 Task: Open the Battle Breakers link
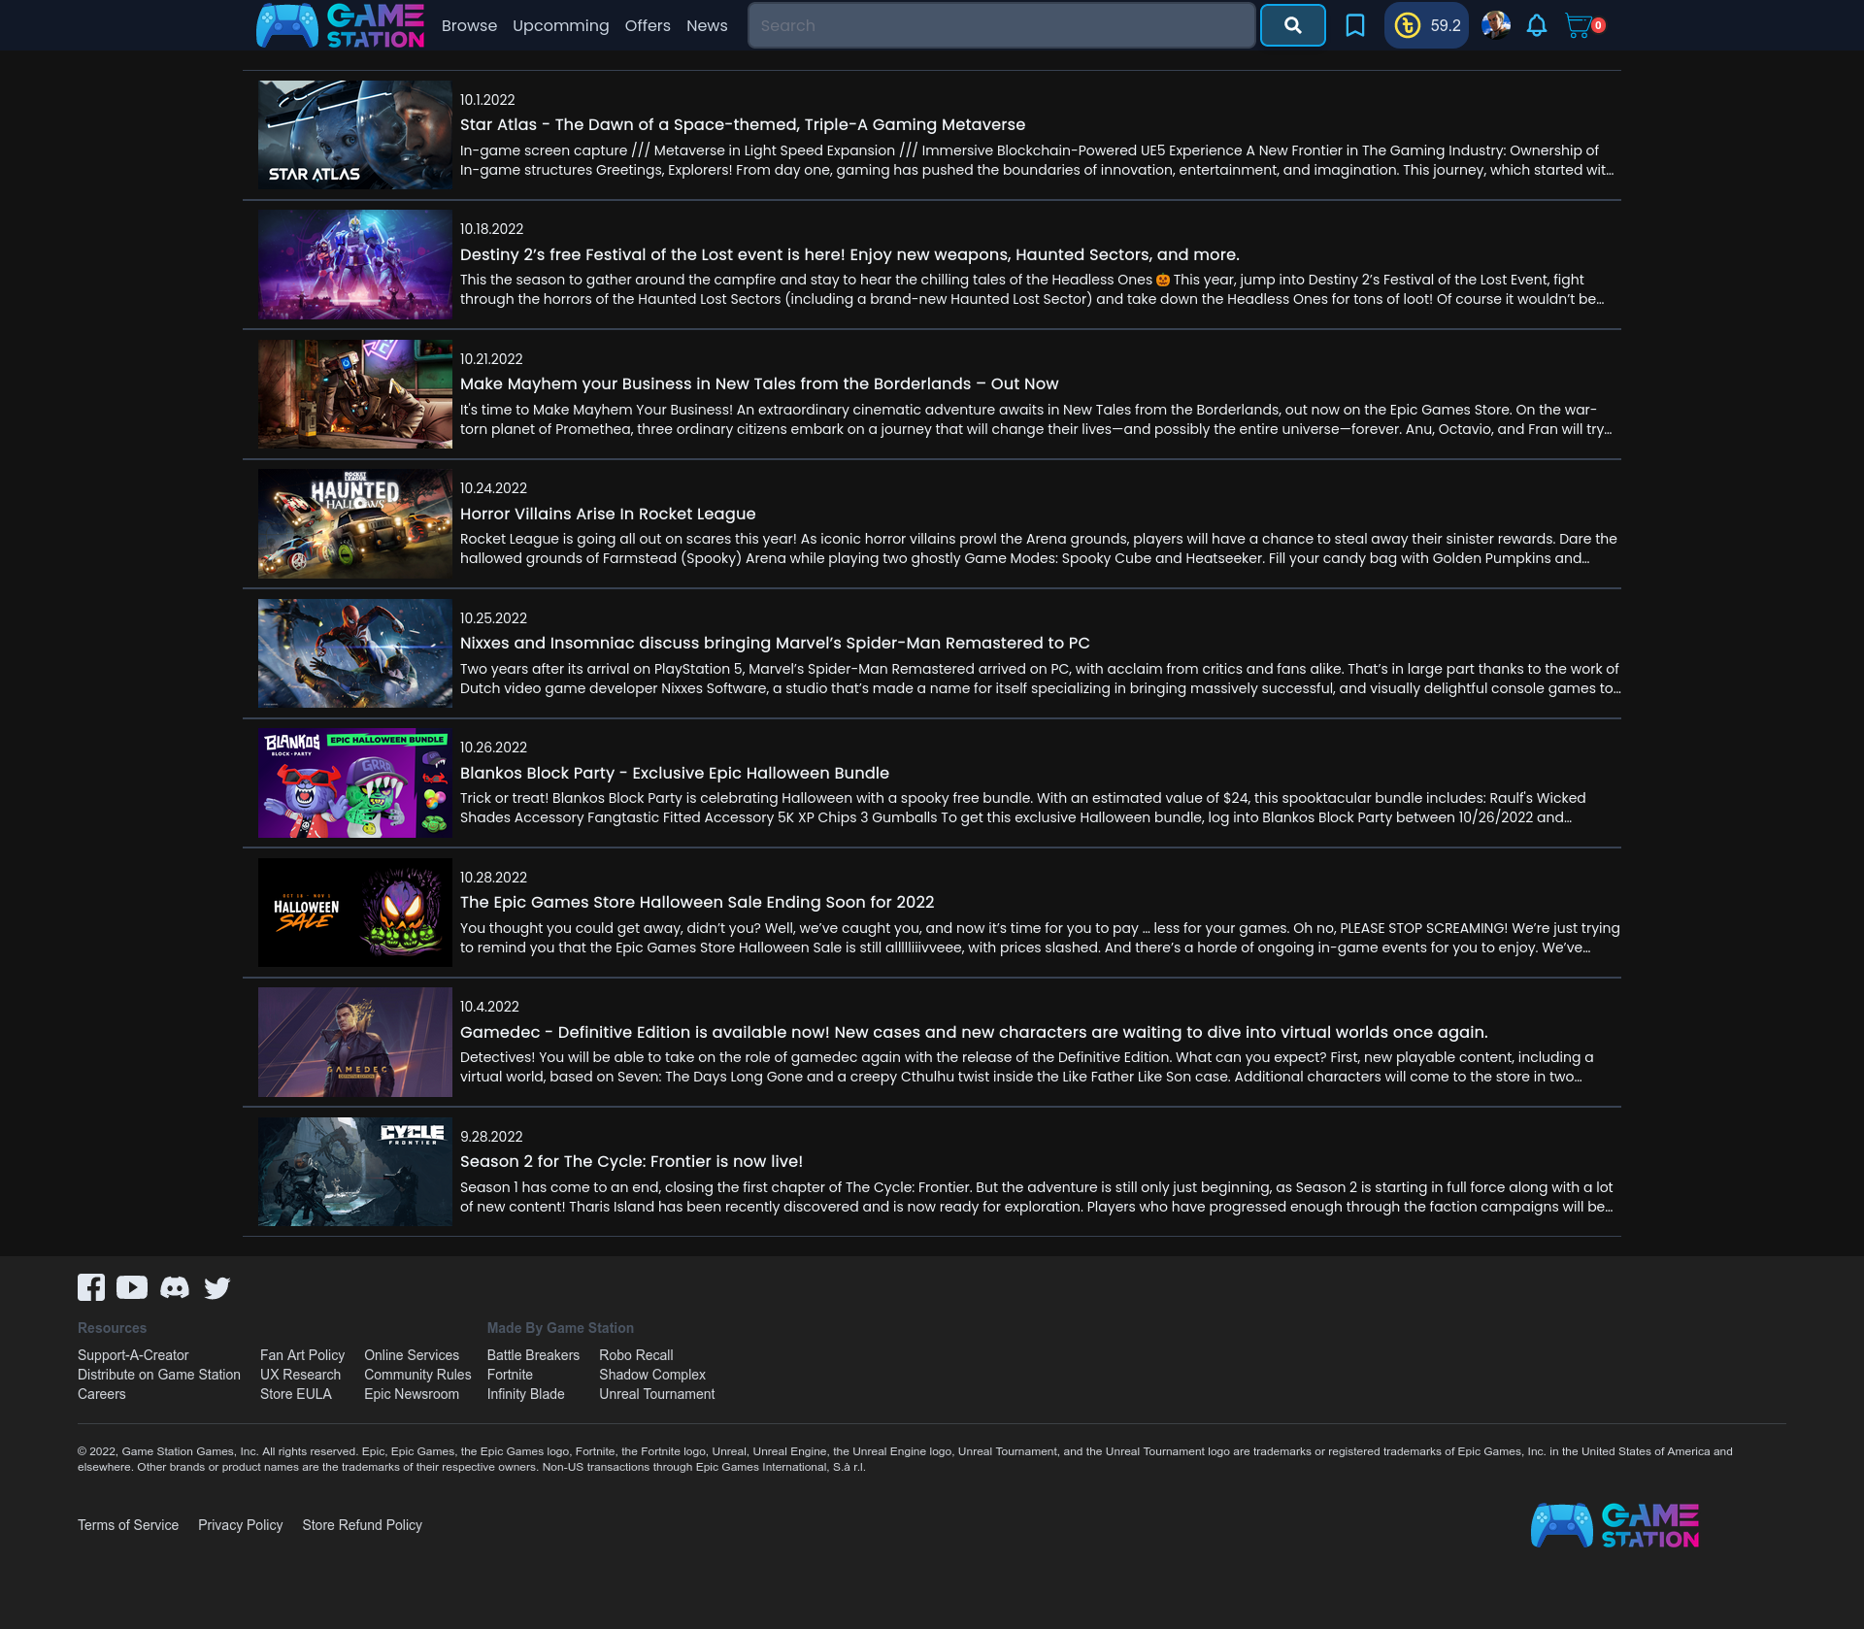pyautogui.click(x=533, y=1355)
